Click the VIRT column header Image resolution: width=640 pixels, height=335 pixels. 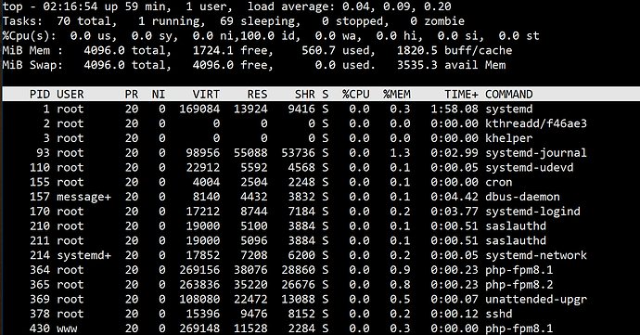pos(206,95)
